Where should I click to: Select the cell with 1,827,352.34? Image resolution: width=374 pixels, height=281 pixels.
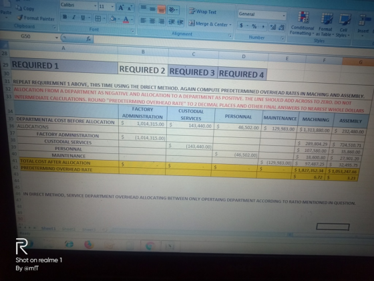tap(309, 171)
